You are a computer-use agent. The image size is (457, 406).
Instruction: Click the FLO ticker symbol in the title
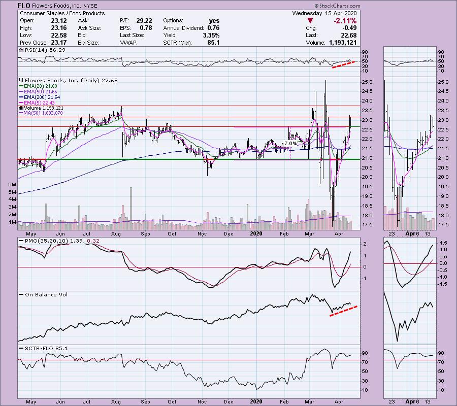(x=23, y=6)
